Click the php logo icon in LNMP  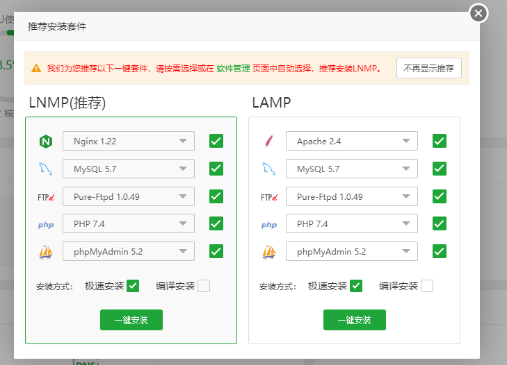46,225
